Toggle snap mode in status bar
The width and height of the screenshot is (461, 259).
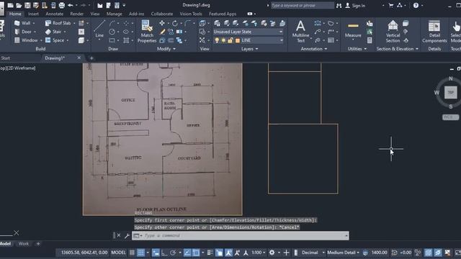[141, 253]
